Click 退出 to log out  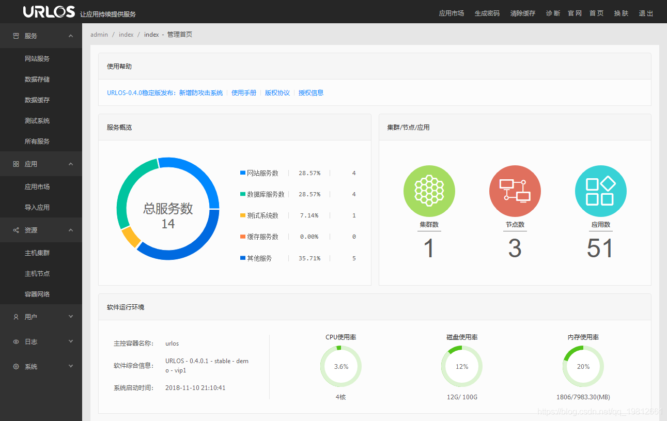[646, 13]
